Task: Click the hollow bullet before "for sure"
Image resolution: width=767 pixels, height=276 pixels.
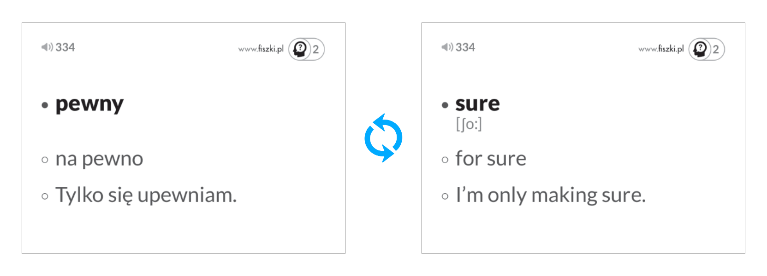Action: (x=445, y=160)
